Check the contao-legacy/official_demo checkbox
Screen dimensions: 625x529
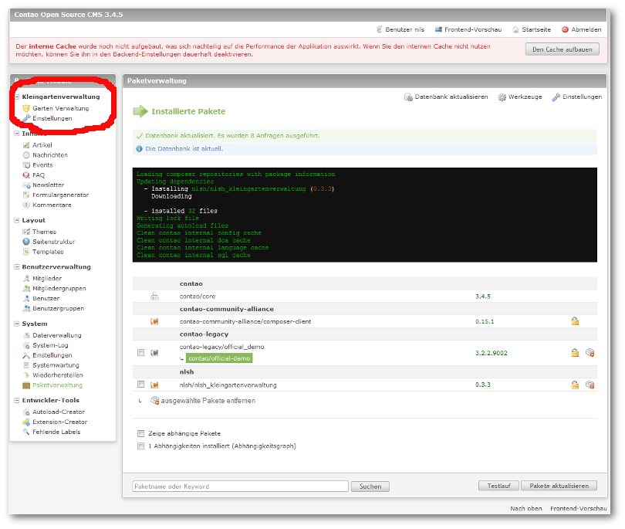click(140, 352)
